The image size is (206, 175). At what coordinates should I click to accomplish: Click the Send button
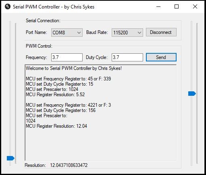point(161,57)
